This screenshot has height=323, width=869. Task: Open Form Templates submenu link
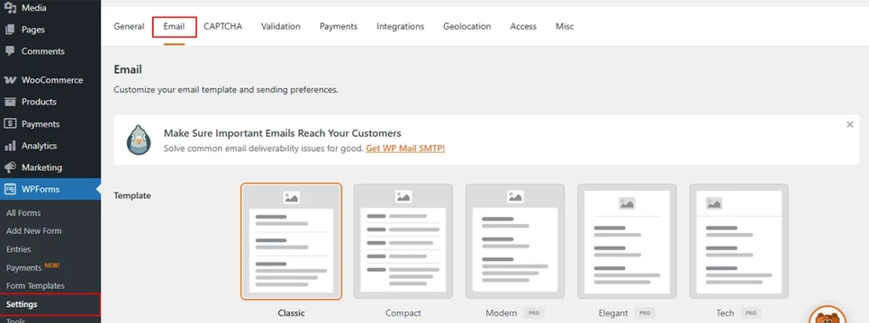click(36, 286)
